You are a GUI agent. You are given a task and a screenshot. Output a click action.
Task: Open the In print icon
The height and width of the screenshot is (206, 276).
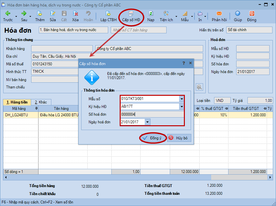click(200, 14)
